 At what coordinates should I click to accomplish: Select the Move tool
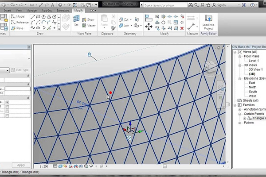click(149, 27)
